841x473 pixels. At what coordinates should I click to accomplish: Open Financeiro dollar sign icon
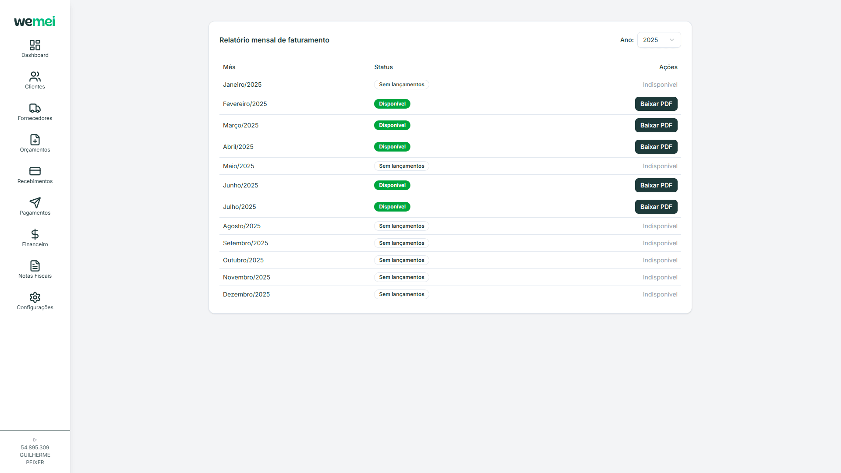pyautogui.click(x=35, y=234)
